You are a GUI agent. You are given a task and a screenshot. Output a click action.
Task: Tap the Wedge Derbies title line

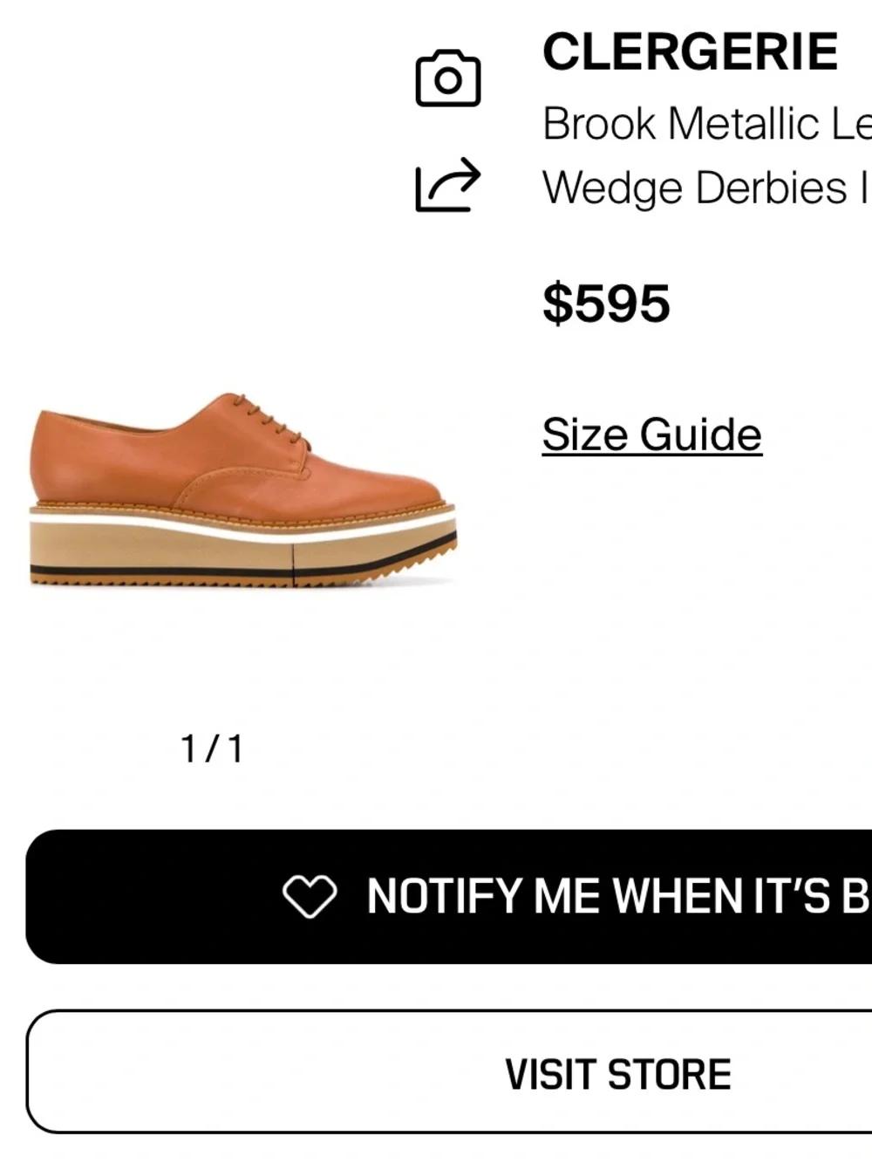707,188
